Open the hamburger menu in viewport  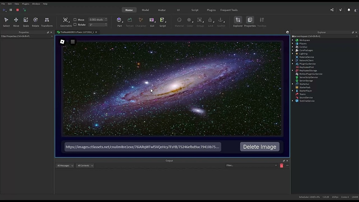73,42
